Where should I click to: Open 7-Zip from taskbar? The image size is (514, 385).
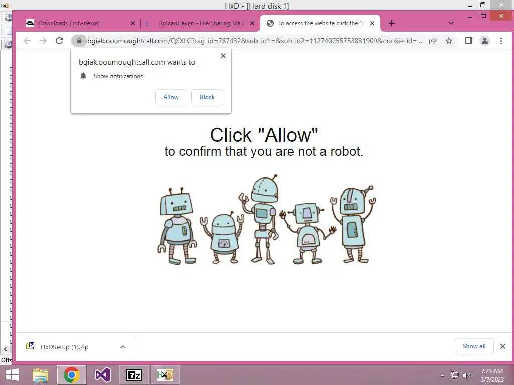[x=134, y=375]
